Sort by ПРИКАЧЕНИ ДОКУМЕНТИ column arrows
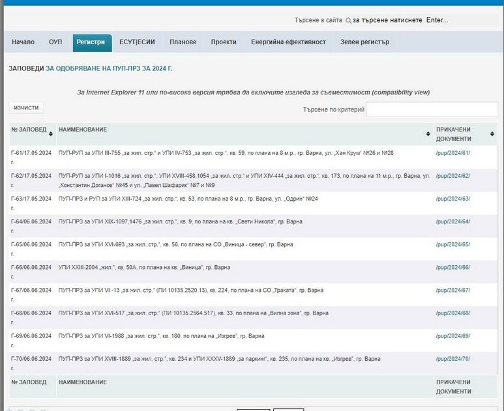Viewport: 504px width, 411px height. [492, 134]
